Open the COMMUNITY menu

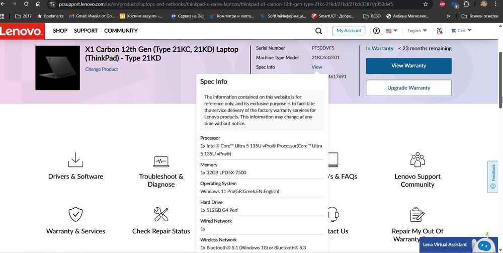click(x=121, y=31)
